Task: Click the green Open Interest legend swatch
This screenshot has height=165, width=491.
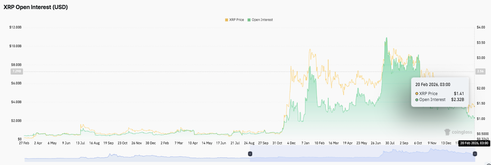Action: [249, 20]
